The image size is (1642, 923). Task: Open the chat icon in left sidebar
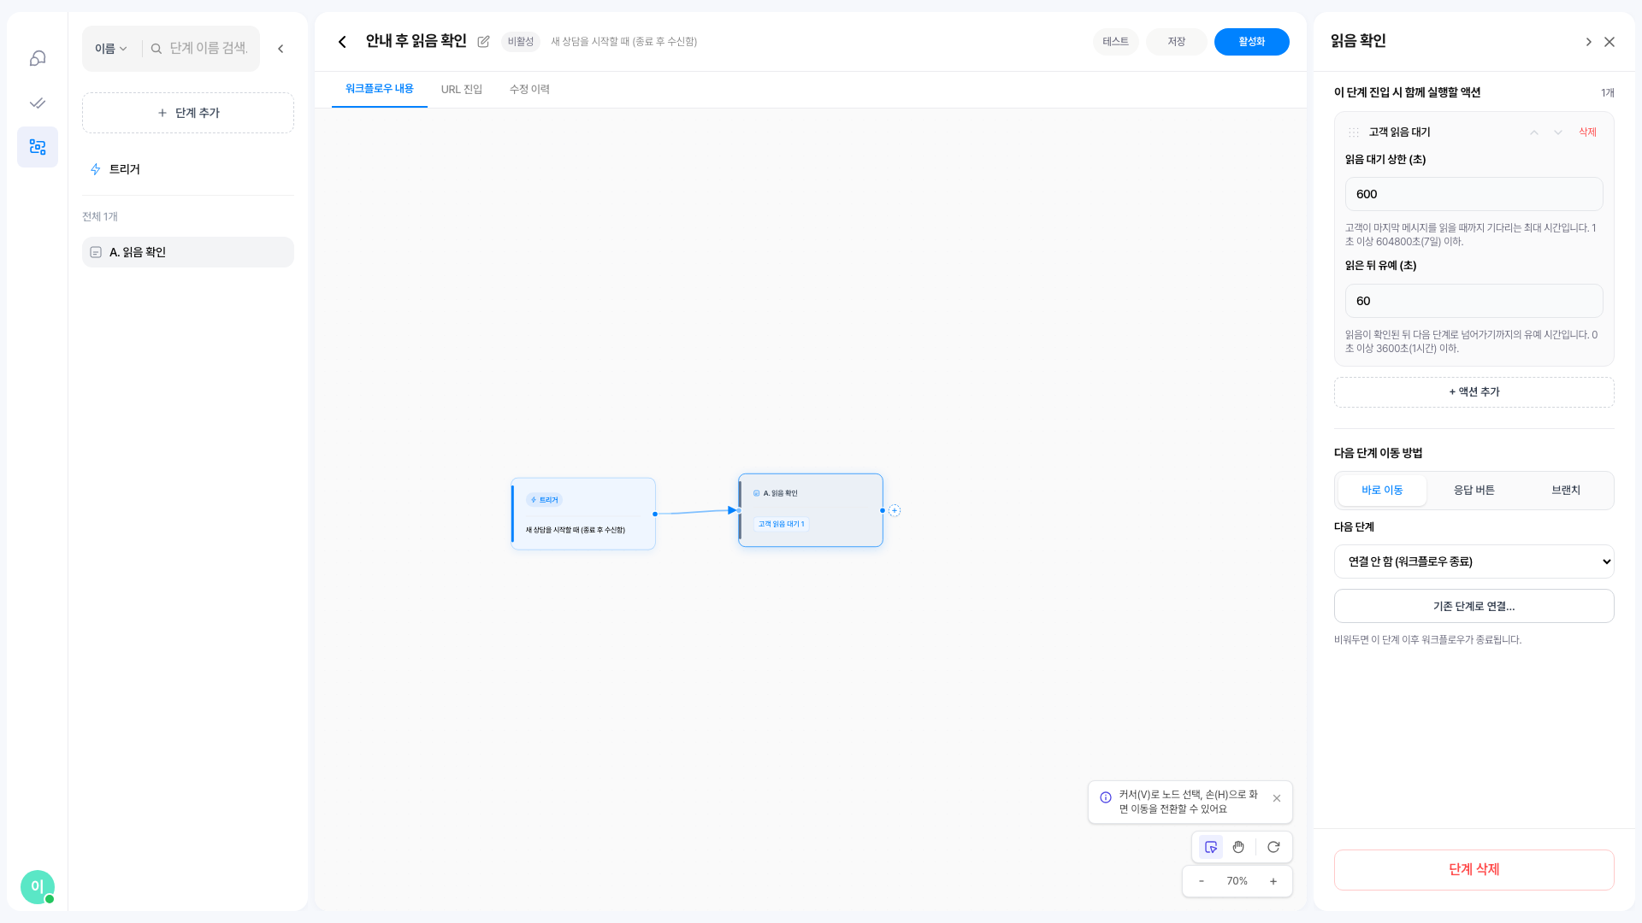click(38, 58)
